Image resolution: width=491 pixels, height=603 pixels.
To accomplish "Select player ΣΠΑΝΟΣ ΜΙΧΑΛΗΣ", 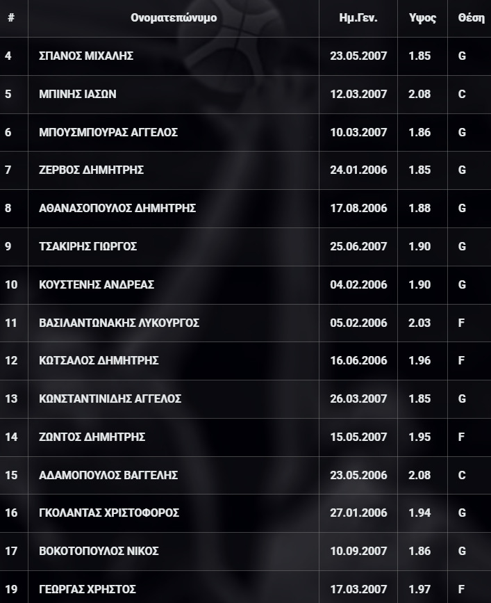I will click(86, 56).
